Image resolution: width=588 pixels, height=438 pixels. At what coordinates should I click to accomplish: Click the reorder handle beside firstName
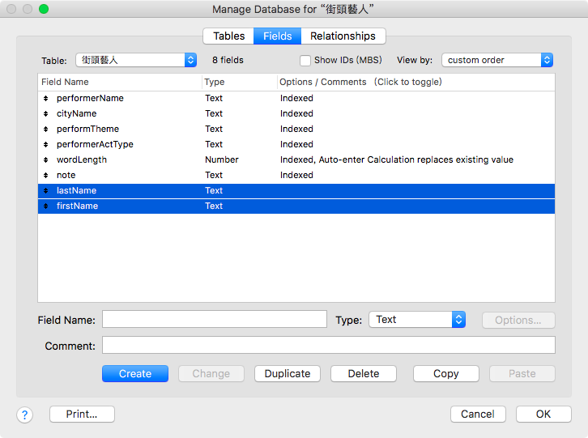(x=45, y=206)
